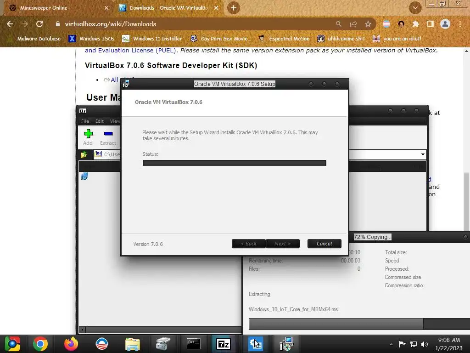
Task: Close the Downloads - Oracle VM VirtualBox tab
Action: 216,8
